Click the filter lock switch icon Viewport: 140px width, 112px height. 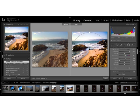[138, 83]
